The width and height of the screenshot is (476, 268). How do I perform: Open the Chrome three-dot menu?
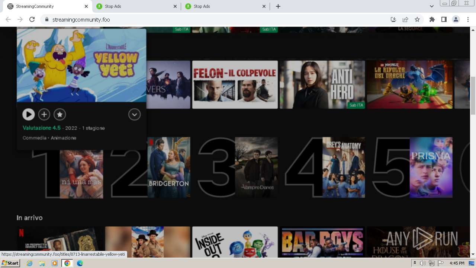pos(468,19)
